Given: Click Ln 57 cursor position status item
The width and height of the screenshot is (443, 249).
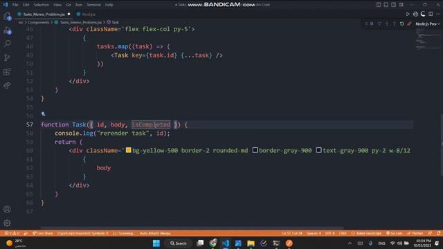Looking at the screenshot, I should [292, 233].
